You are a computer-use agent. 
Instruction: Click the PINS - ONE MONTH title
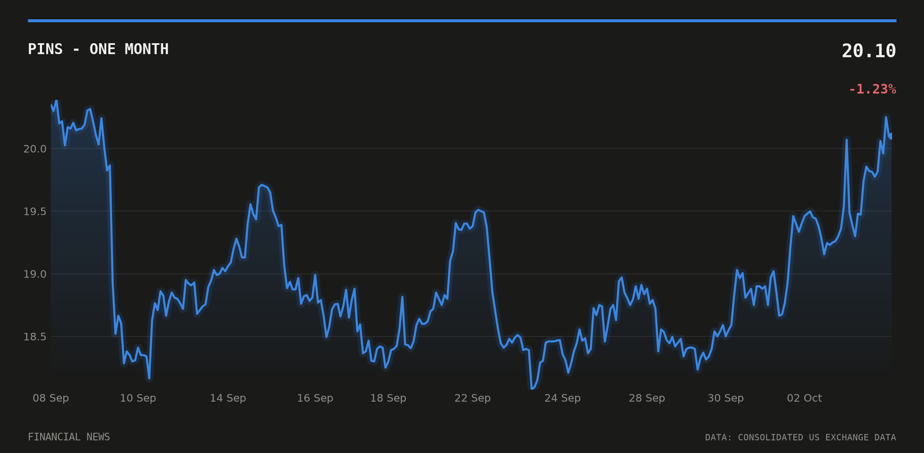[x=98, y=49]
